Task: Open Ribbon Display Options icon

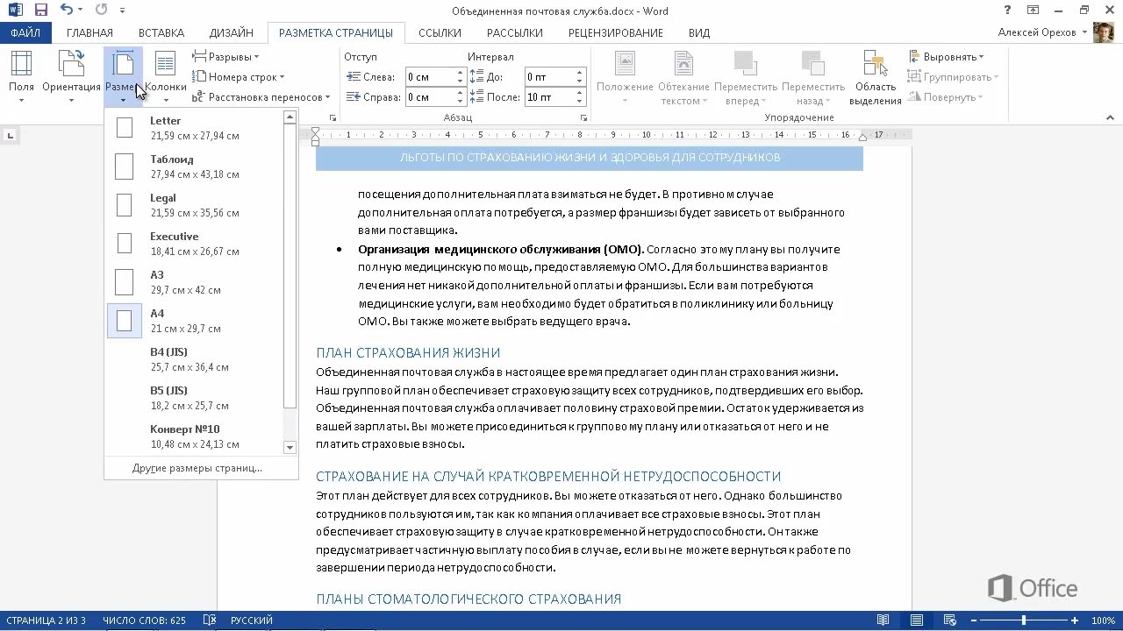Action: click(1034, 11)
